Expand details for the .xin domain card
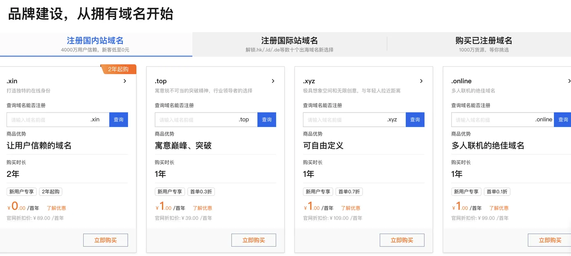The image size is (571, 256). [125, 81]
